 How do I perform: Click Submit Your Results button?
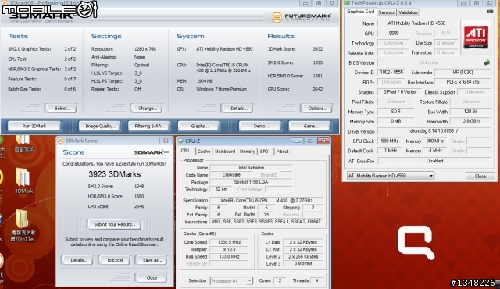114,224
